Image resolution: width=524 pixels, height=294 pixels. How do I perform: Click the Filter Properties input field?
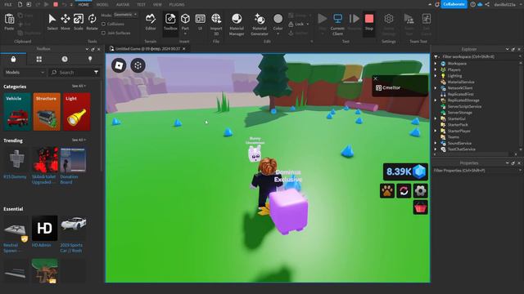476,171
